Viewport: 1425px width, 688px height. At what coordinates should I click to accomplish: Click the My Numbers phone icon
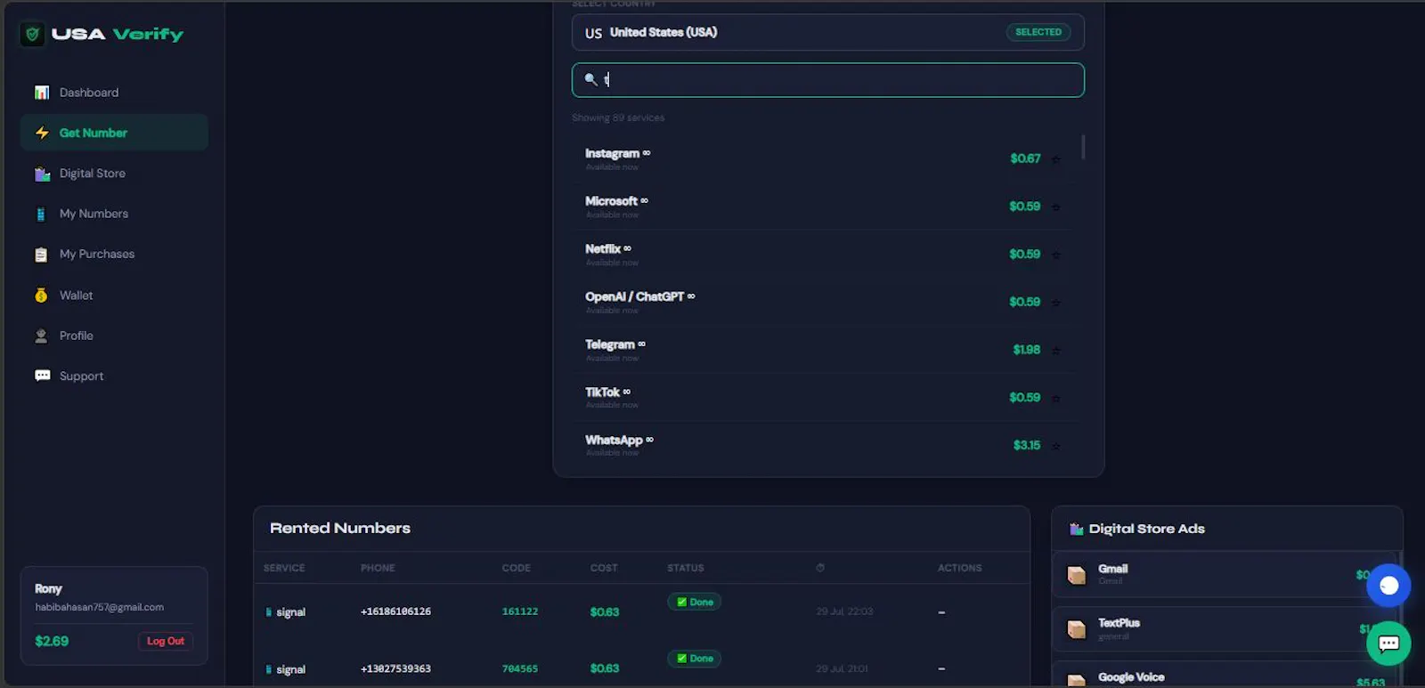41,214
